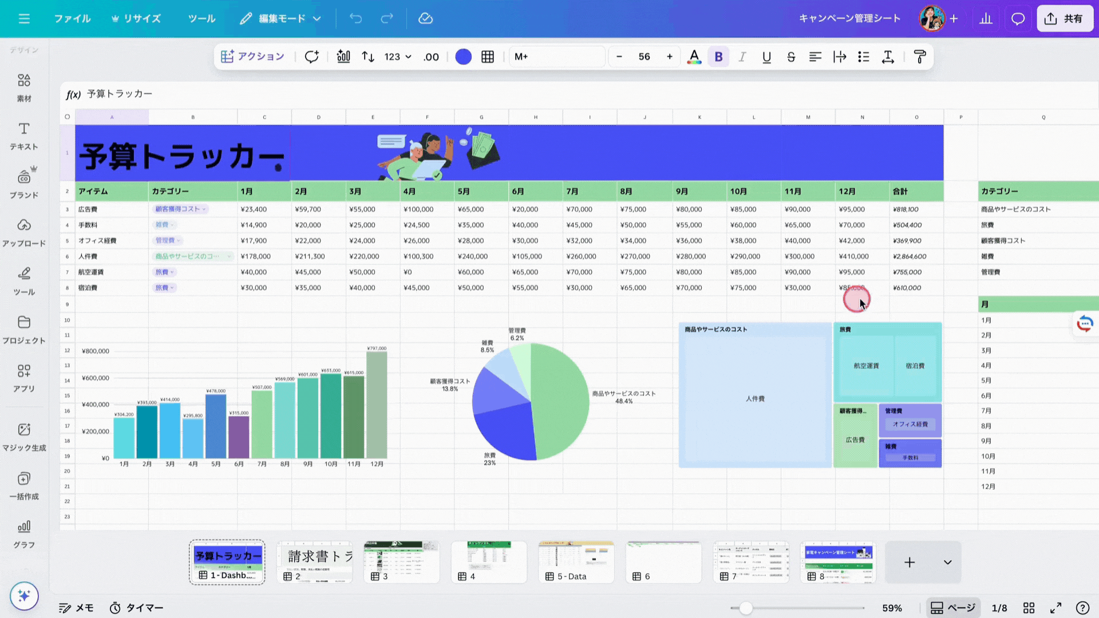
Task: Click the paint roller format copy icon
Action: pos(920,57)
